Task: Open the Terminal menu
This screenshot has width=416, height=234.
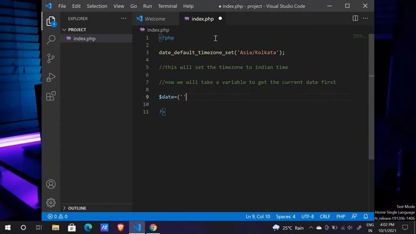Action: pos(168,6)
